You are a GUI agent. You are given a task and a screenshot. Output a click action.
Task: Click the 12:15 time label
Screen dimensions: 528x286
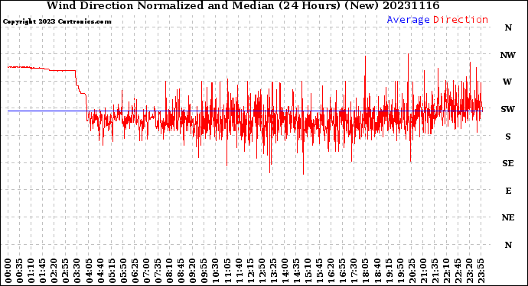coord(250,271)
